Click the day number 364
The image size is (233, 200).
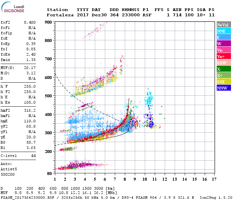pyautogui.click(x=114, y=15)
